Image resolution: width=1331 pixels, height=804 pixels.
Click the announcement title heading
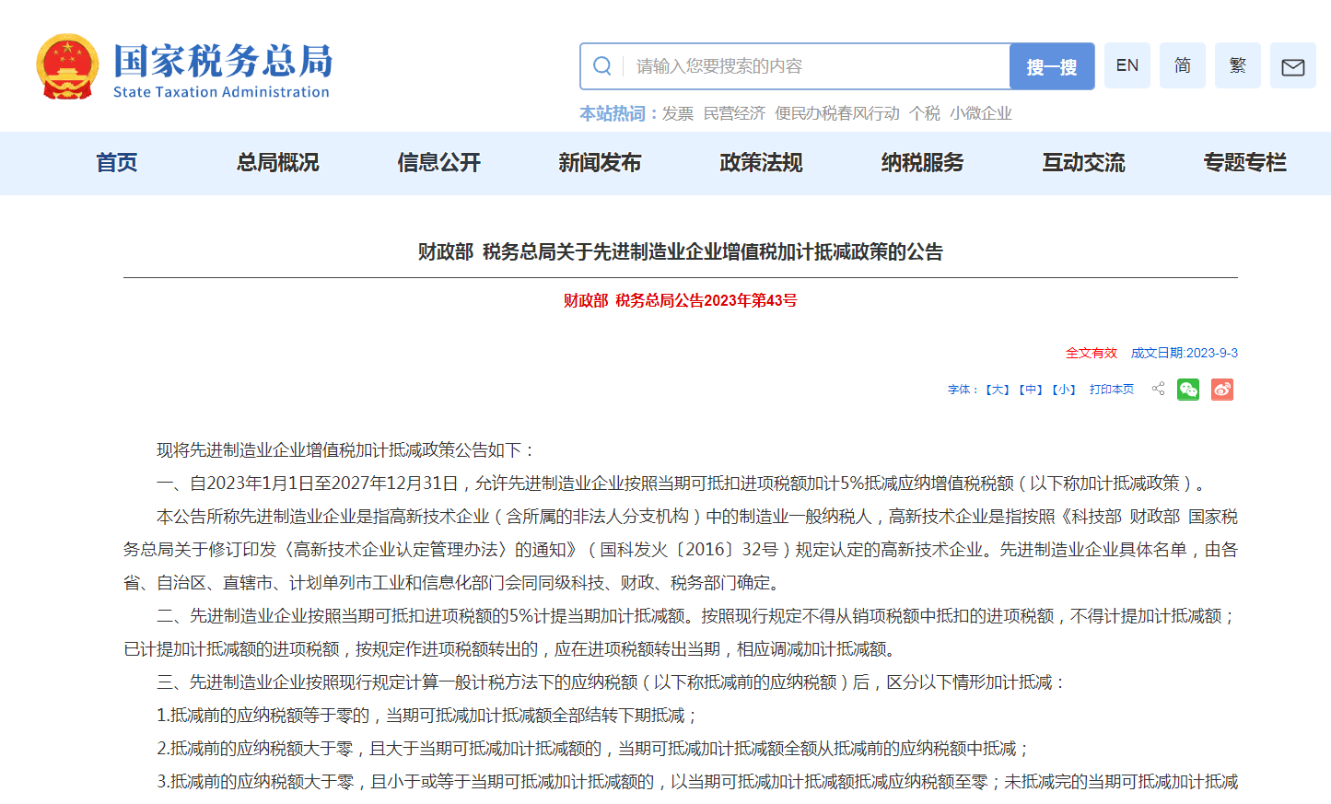681,251
